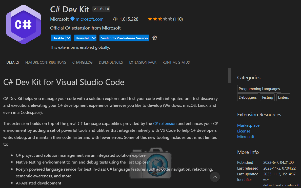Image resolution: width=301 pixels, height=188 pixels.
Task: Click the install count download icon
Action: 115,19
